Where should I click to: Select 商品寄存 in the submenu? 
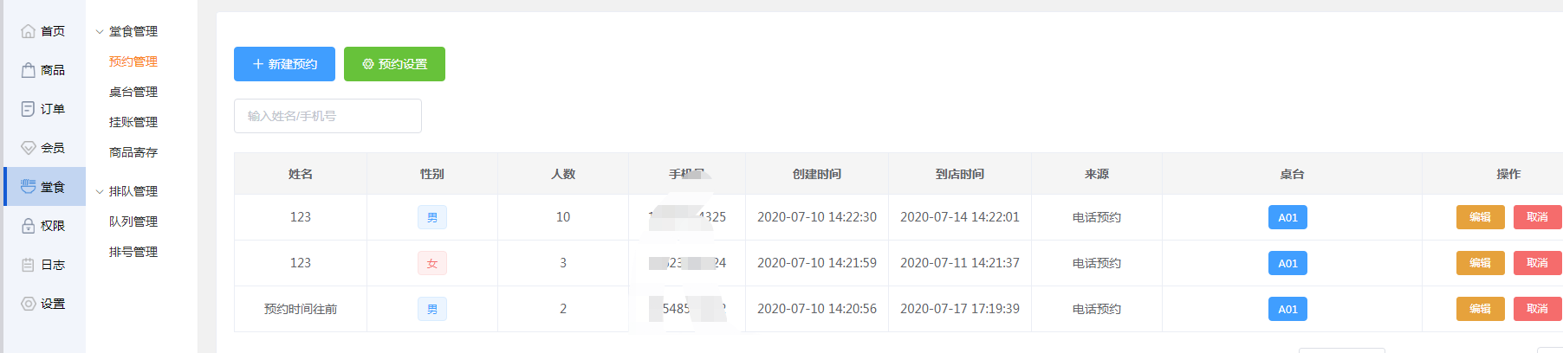133,152
